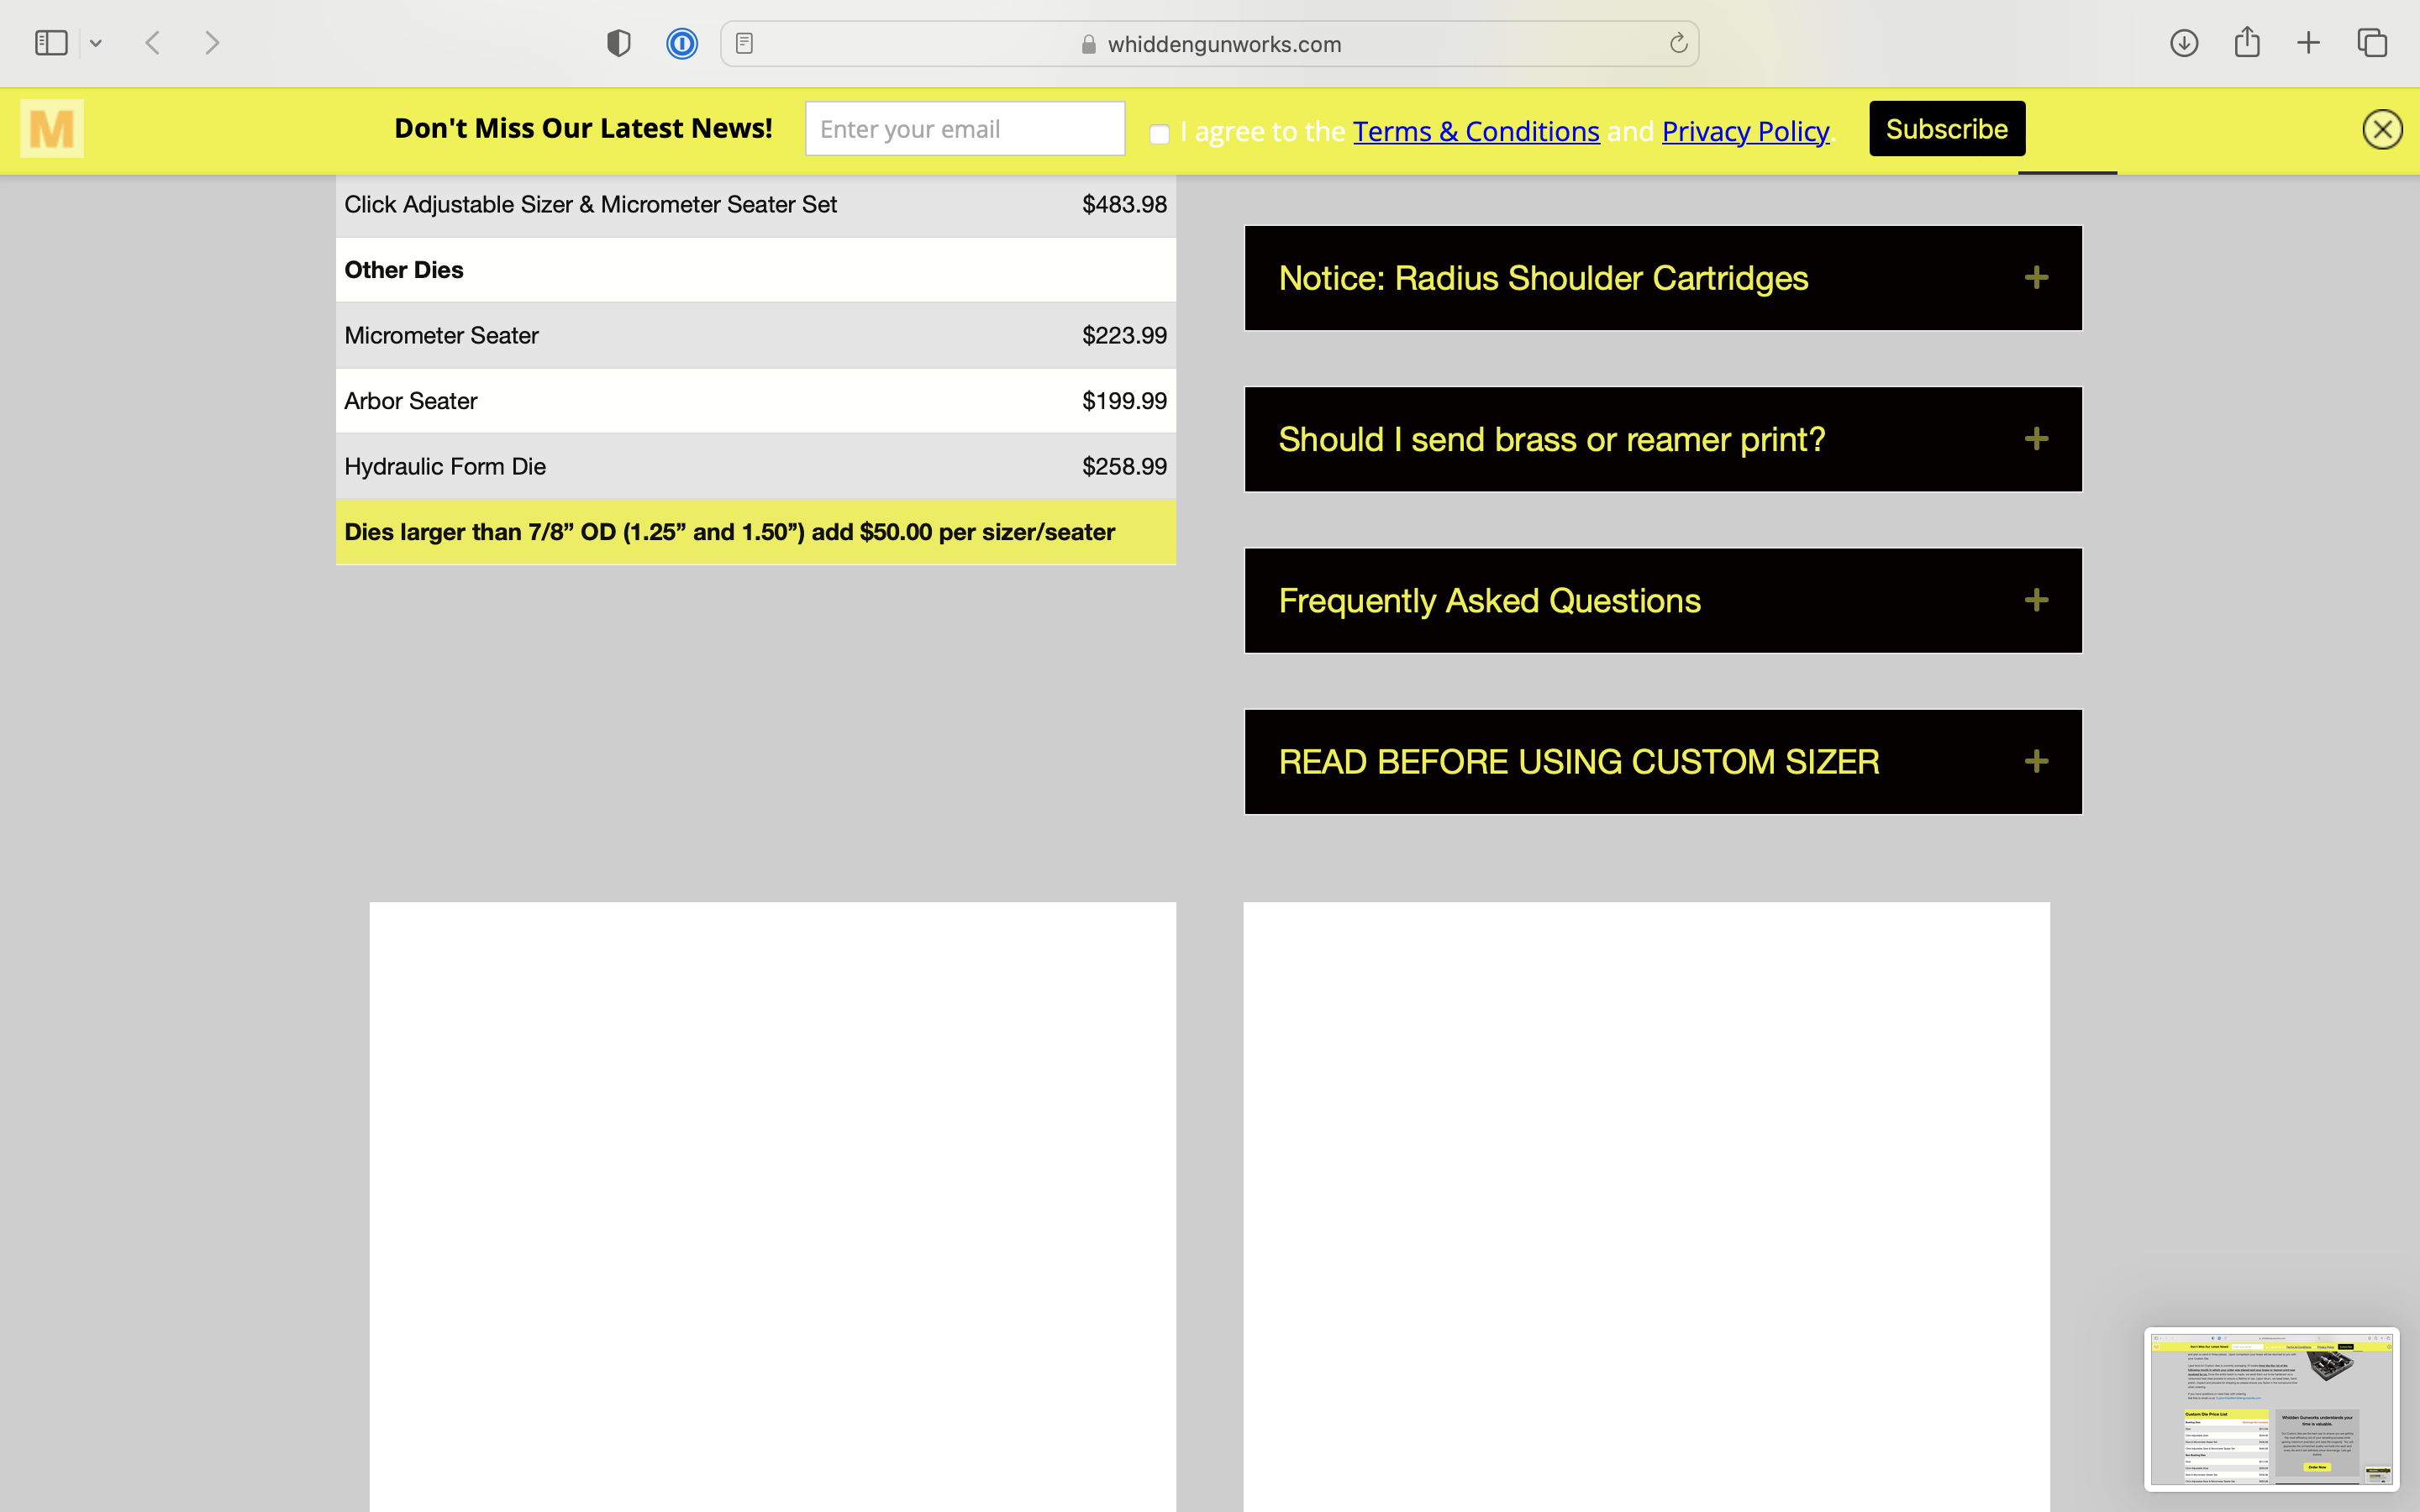The height and width of the screenshot is (1512, 2420).
Task: Click plus icon on READ BEFORE USING CUSTOM SIZER
Action: (x=2036, y=762)
